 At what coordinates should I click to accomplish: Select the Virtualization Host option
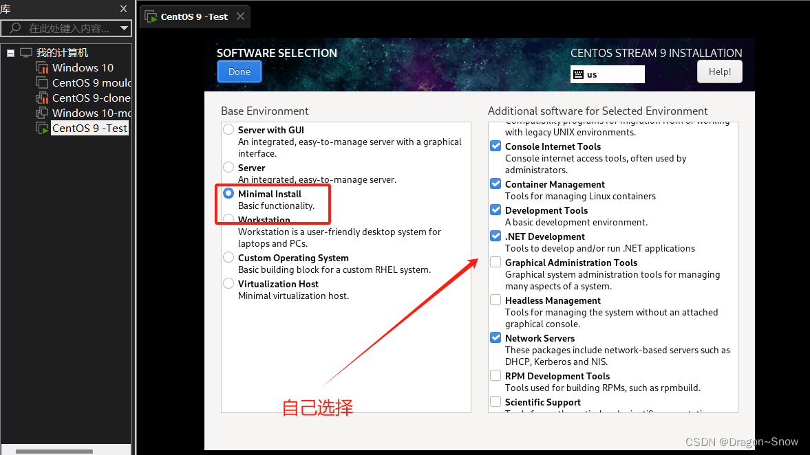[x=228, y=283]
